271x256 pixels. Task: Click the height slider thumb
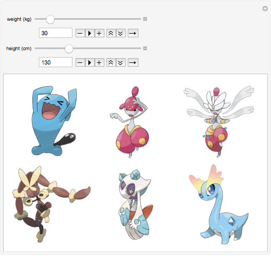click(x=69, y=49)
